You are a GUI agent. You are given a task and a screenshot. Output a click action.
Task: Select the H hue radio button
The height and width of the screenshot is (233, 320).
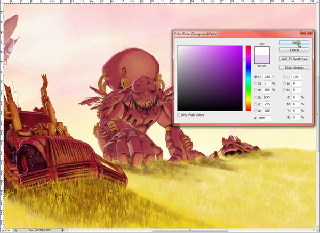tap(255, 77)
